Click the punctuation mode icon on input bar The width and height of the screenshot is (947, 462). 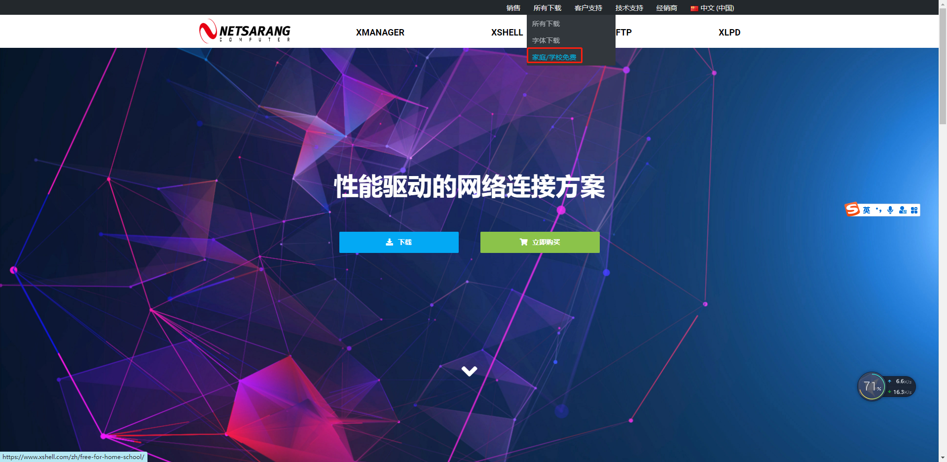(878, 210)
